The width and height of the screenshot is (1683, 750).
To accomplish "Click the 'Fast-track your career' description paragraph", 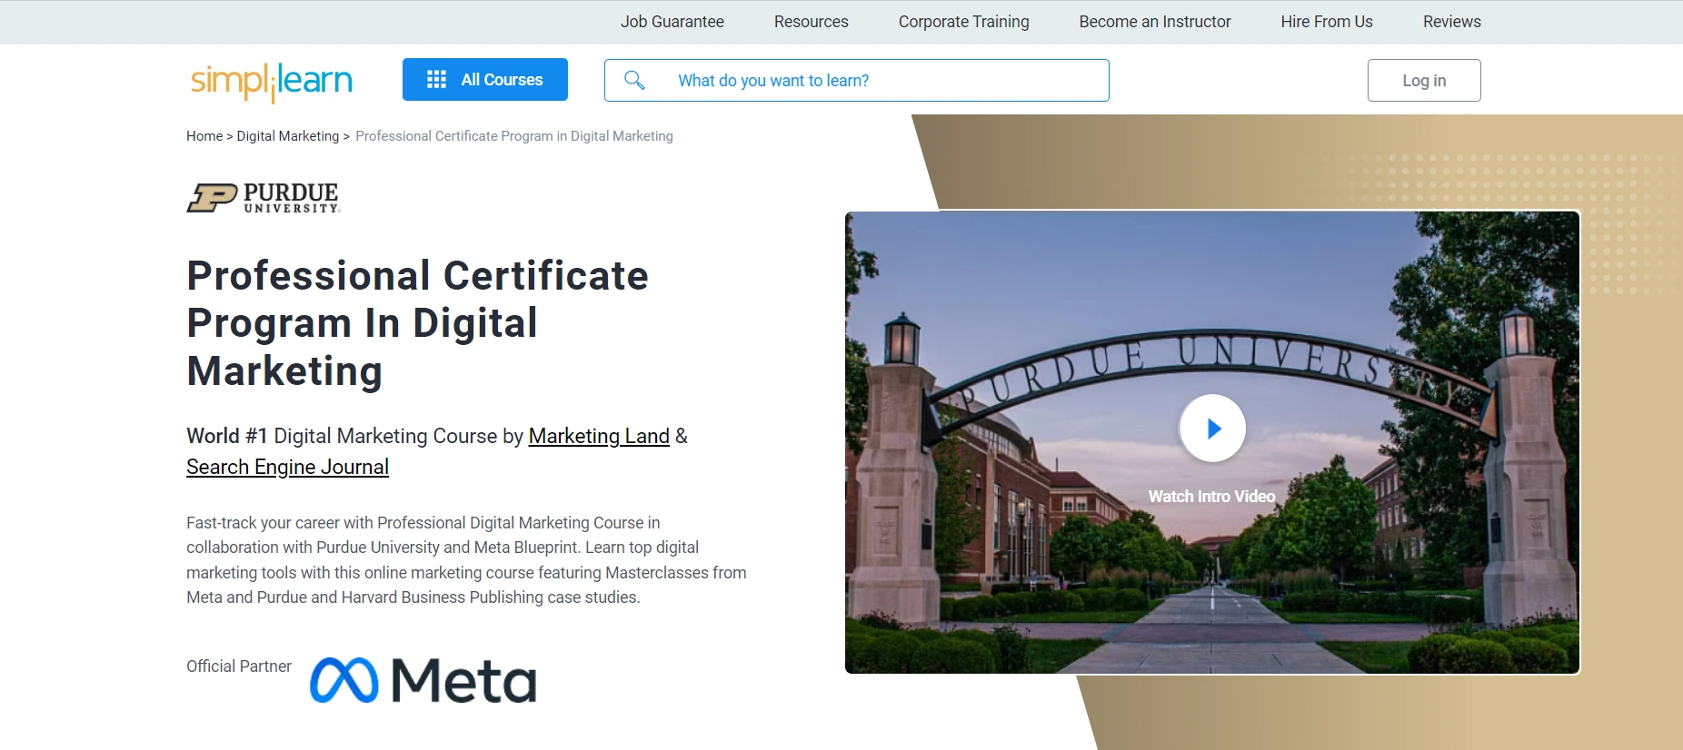I will click(466, 560).
